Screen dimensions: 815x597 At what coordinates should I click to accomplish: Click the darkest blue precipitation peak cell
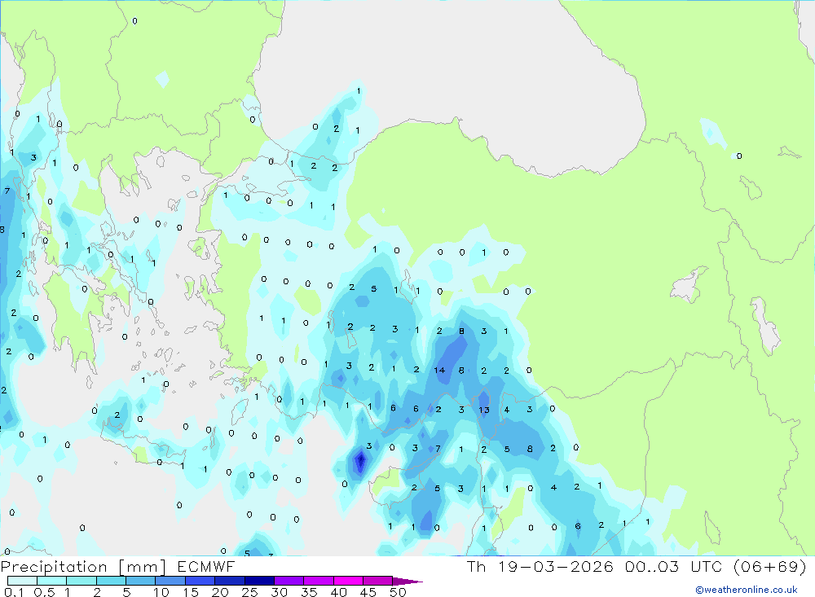click(x=360, y=460)
